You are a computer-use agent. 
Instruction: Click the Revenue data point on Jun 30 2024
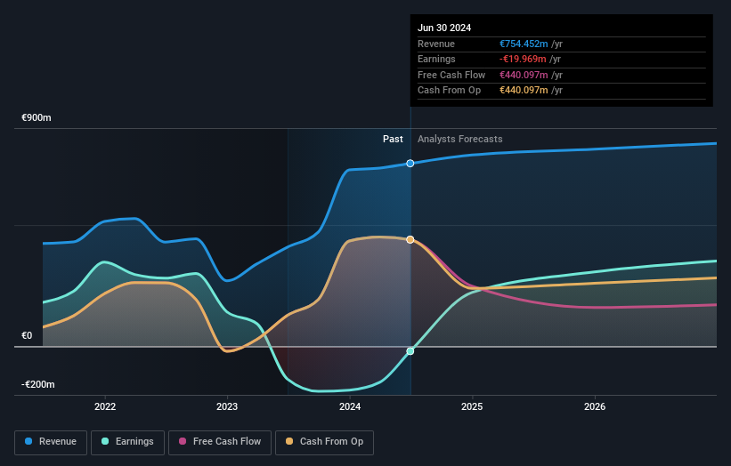(x=410, y=164)
